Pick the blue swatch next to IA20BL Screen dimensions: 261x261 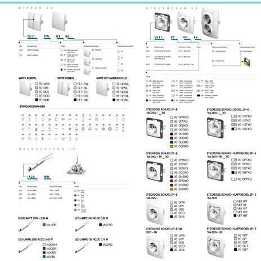(x=44, y=256)
